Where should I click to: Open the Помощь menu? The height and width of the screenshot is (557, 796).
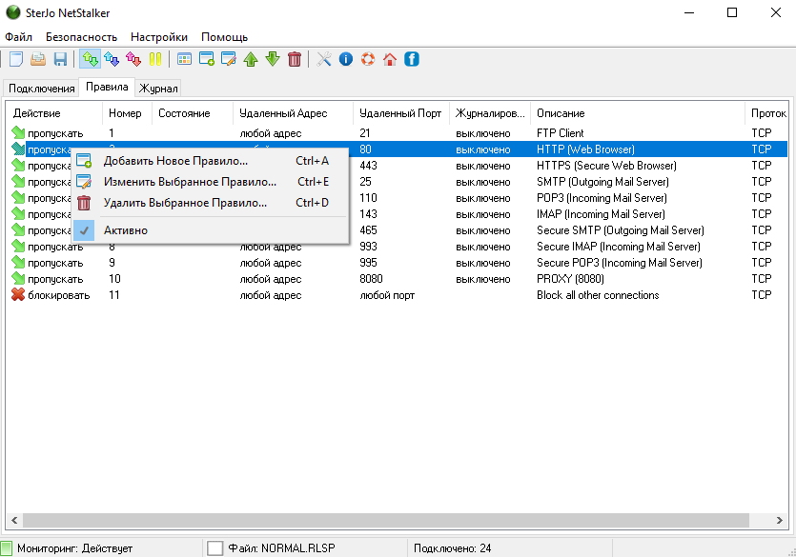224,37
